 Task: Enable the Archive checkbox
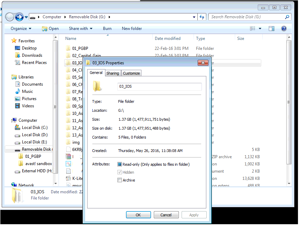pos(119,180)
